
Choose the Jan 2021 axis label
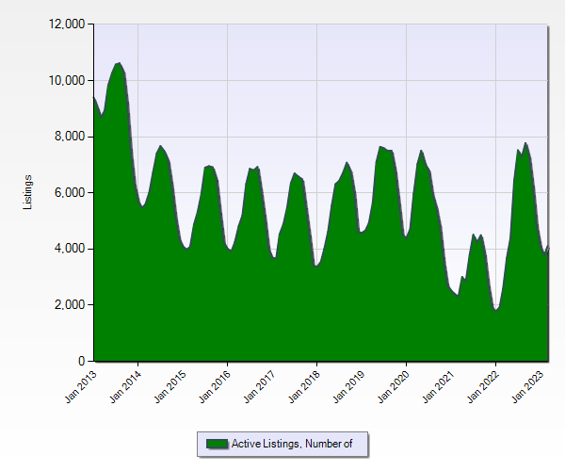tap(438, 386)
